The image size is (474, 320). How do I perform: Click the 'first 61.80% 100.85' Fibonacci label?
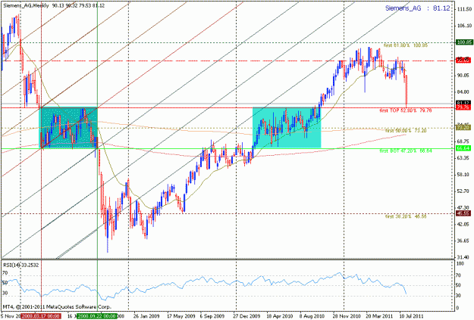(405, 45)
